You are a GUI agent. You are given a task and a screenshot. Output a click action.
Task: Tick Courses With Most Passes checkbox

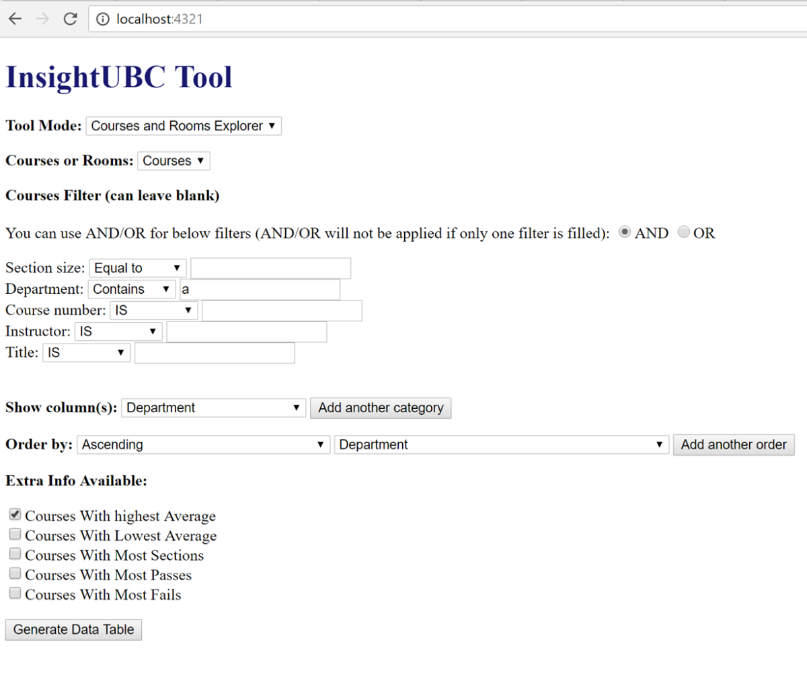pos(15,573)
